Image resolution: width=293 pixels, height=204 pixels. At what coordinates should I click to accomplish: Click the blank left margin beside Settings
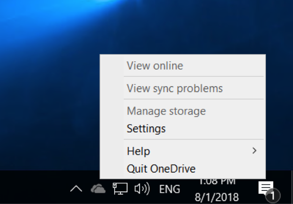[113, 128]
